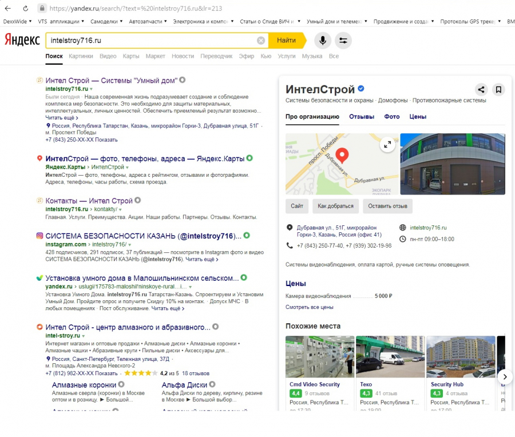Click the gray circle badge beside Умный дом title

tap(183, 80)
